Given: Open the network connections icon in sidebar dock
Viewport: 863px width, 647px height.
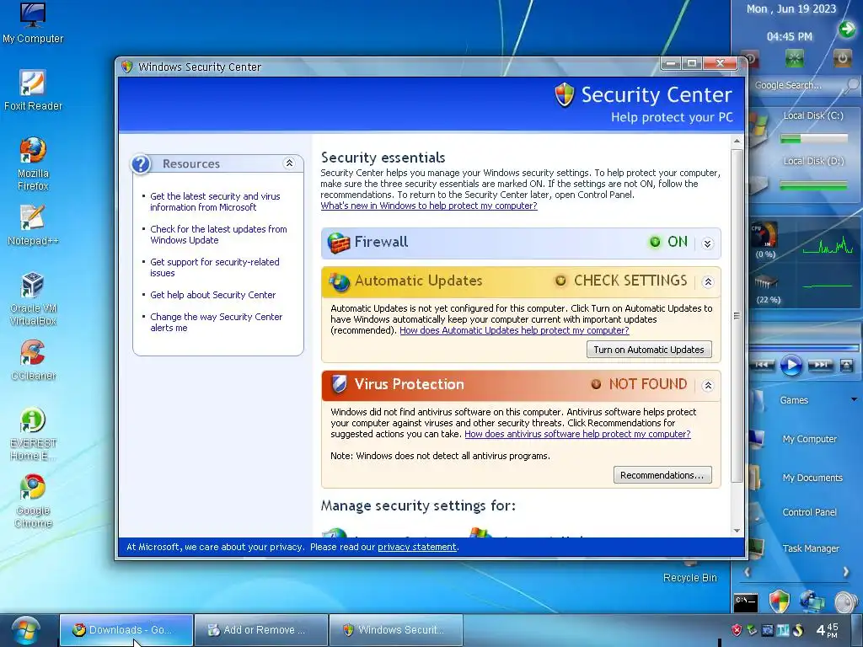Looking at the screenshot, I should click(812, 602).
